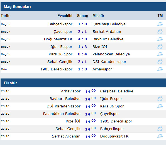
Task: Click 1 : 3 score for Iğdır Esspor match
Action: click(82, 47)
